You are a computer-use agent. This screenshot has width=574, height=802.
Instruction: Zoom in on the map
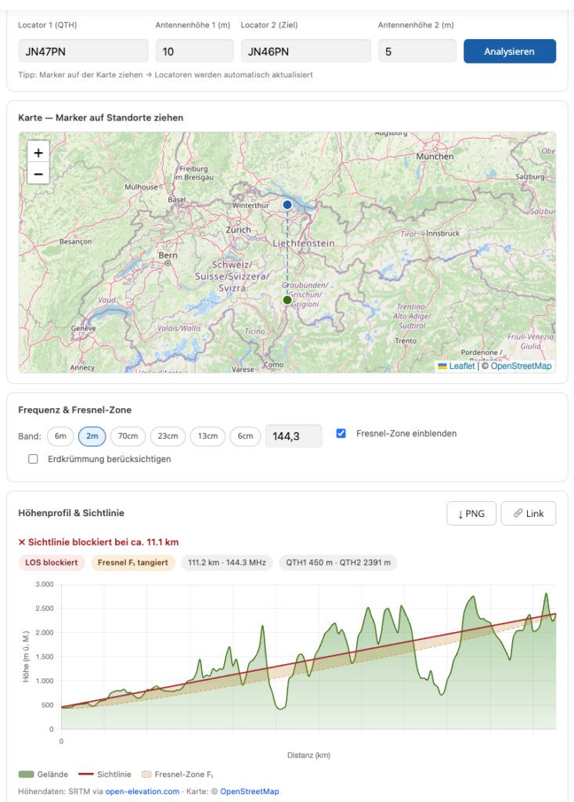pos(38,152)
